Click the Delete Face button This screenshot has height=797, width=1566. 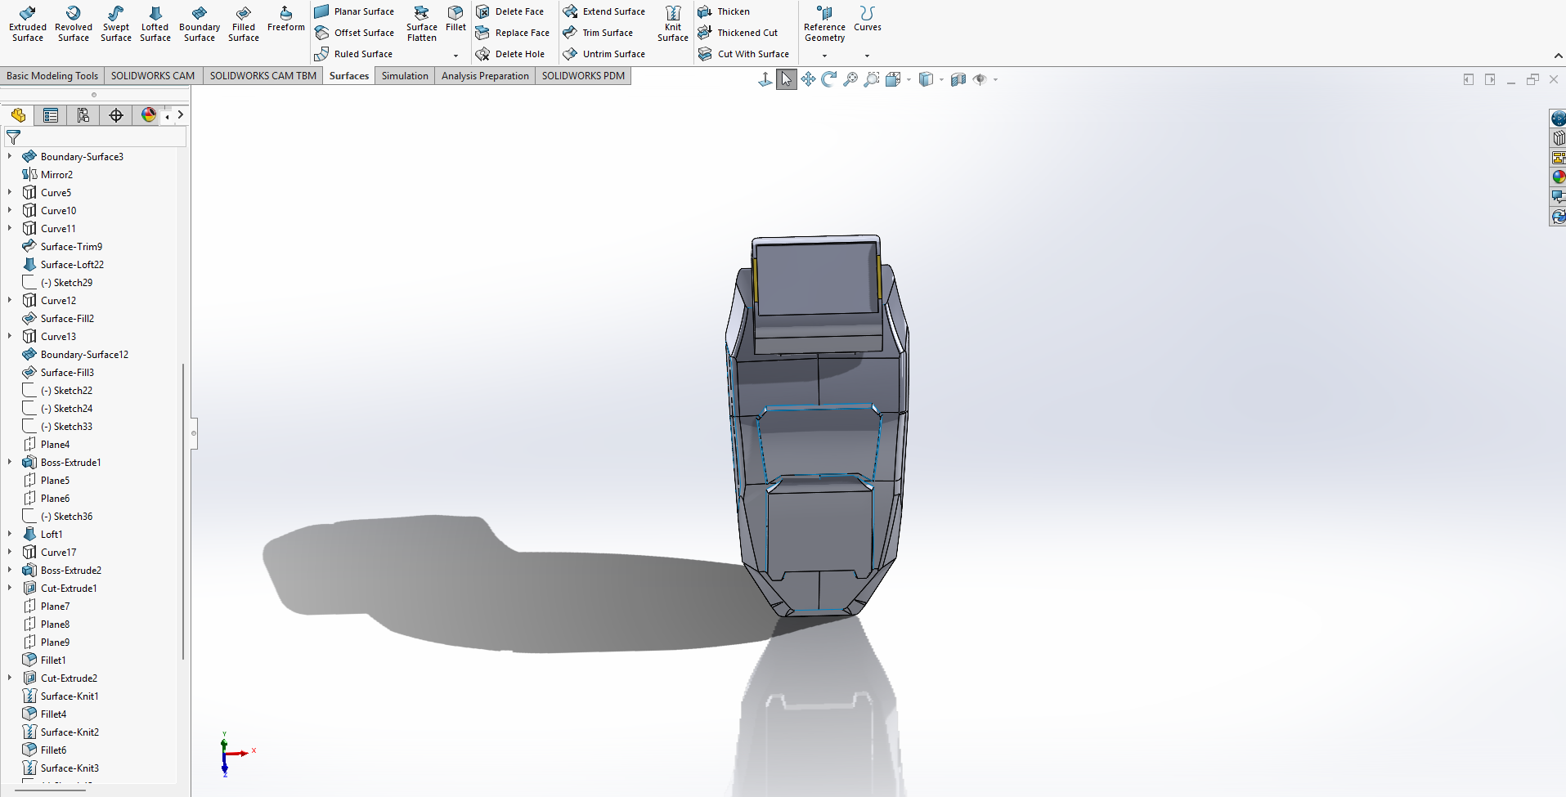click(510, 11)
